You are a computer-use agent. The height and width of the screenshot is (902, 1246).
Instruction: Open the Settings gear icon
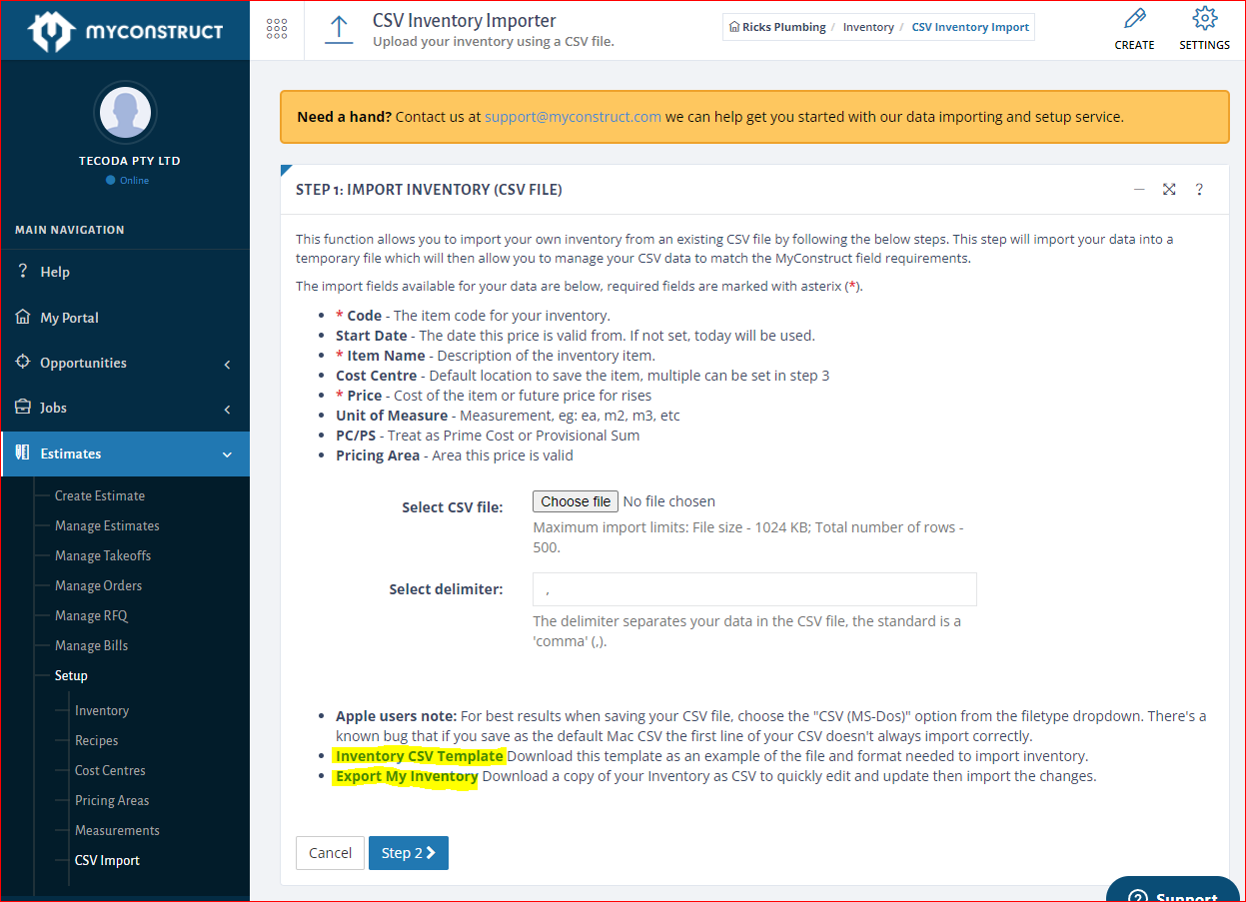point(1205,19)
